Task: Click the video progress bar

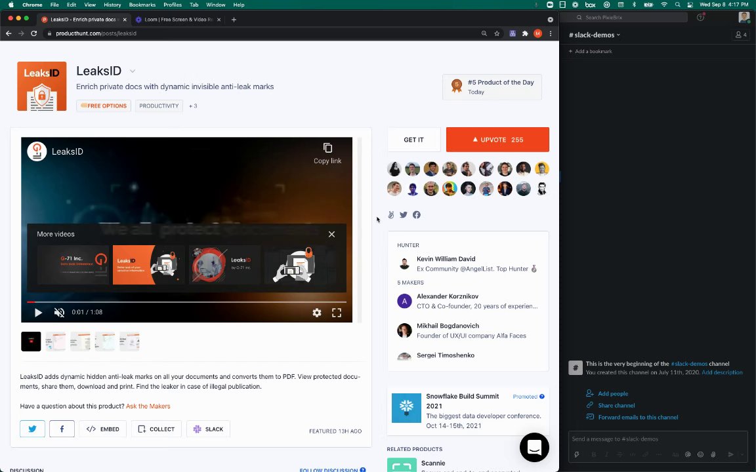Action: coord(186,302)
